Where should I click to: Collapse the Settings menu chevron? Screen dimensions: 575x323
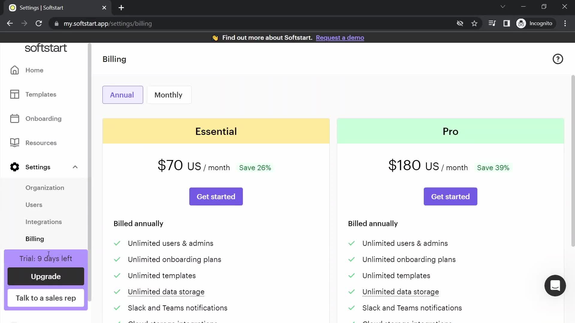point(75,167)
